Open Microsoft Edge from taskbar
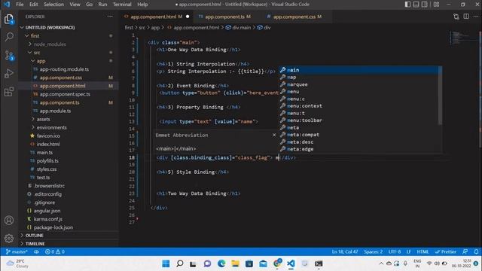482x271 pixels. (221, 263)
